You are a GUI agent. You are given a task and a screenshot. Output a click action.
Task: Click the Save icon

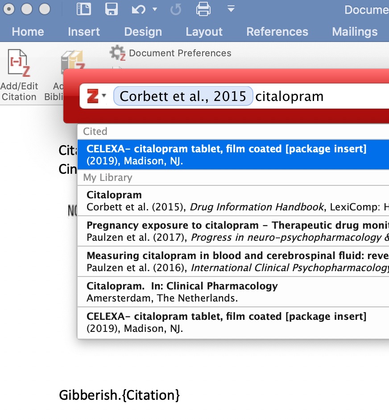tap(112, 9)
